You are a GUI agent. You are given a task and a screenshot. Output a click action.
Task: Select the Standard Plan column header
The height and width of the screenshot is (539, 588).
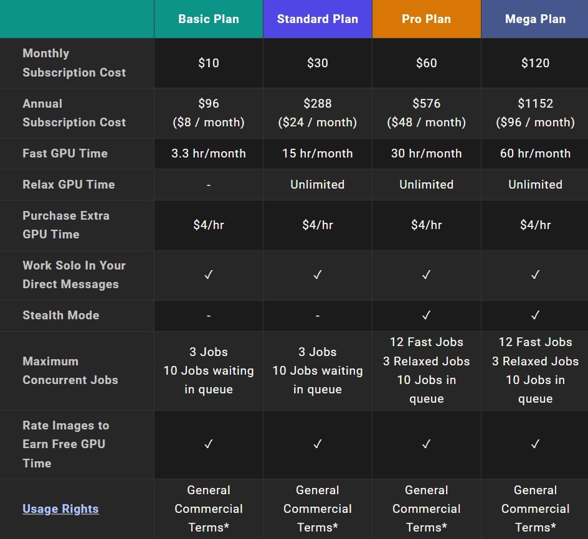tap(318, 19)
